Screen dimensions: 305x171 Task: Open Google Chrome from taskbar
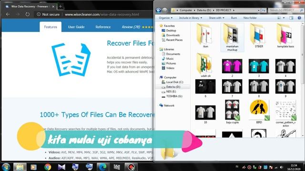[x=48, y=167]
